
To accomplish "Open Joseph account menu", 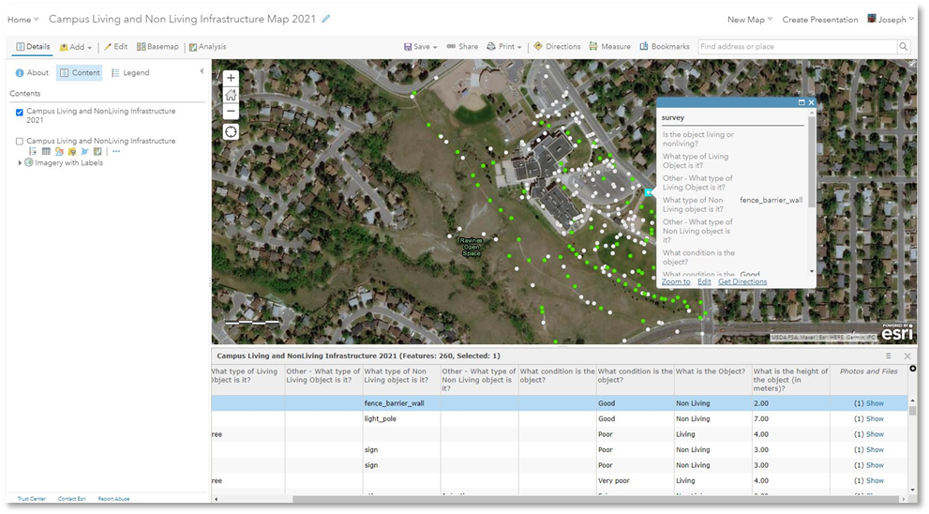I will [x=891, y=19].
